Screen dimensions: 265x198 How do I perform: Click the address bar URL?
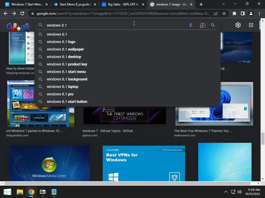click(x=123, y=13)
